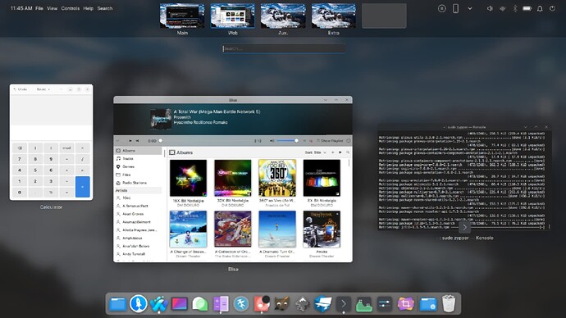Open the Search menu in the top bar
This screenshot has width=566, height=318.
105,8
